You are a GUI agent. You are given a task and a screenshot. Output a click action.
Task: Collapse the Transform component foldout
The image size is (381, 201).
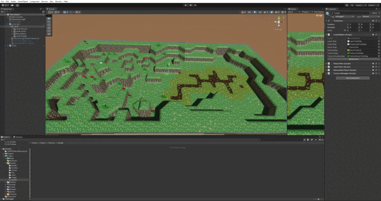point(326,21)
